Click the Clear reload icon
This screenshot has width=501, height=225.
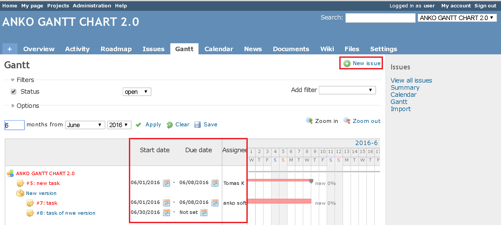[169, 125]
